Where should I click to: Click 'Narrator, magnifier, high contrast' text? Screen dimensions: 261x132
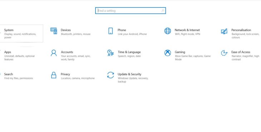click(x=245, y=58)
